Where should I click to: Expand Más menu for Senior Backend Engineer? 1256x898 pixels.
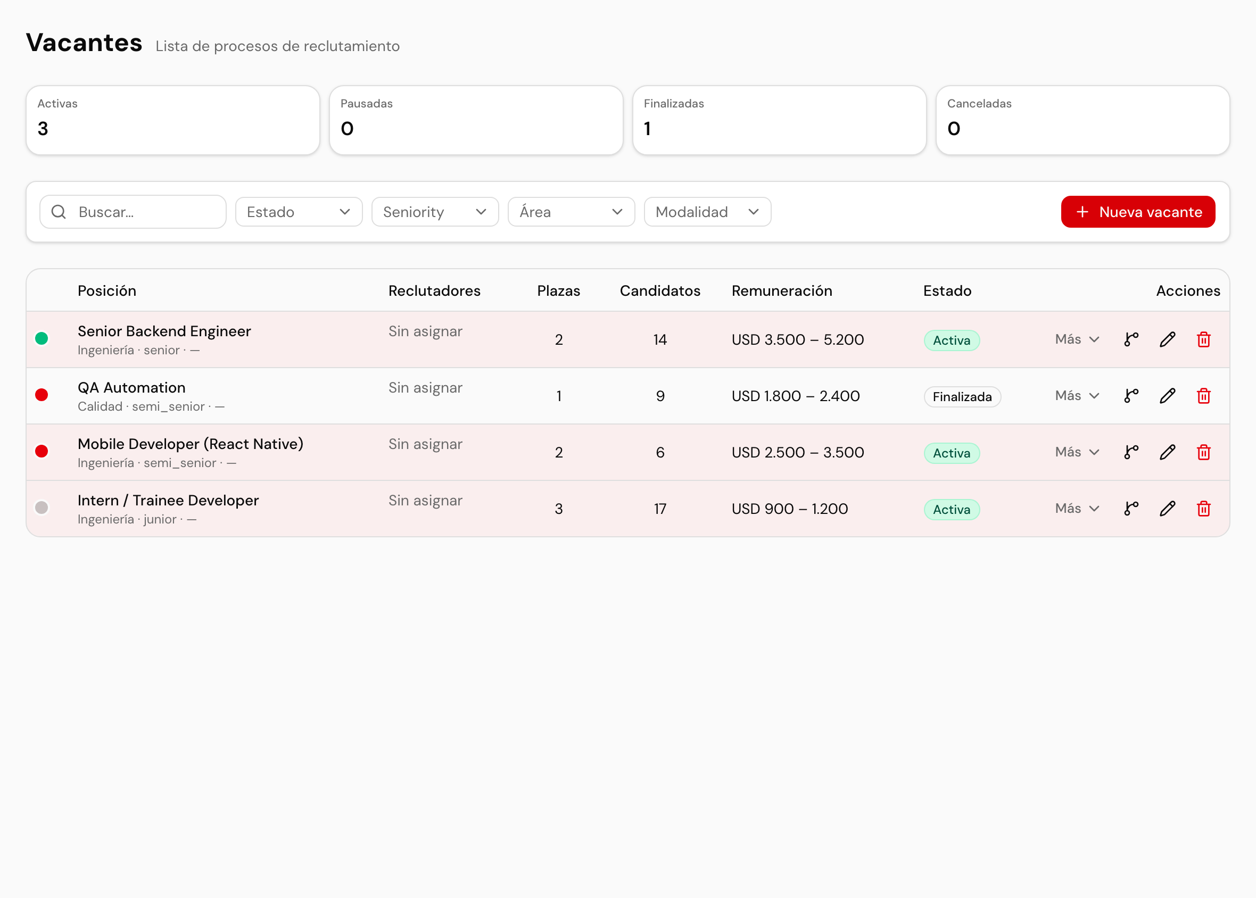(1077, 339)
